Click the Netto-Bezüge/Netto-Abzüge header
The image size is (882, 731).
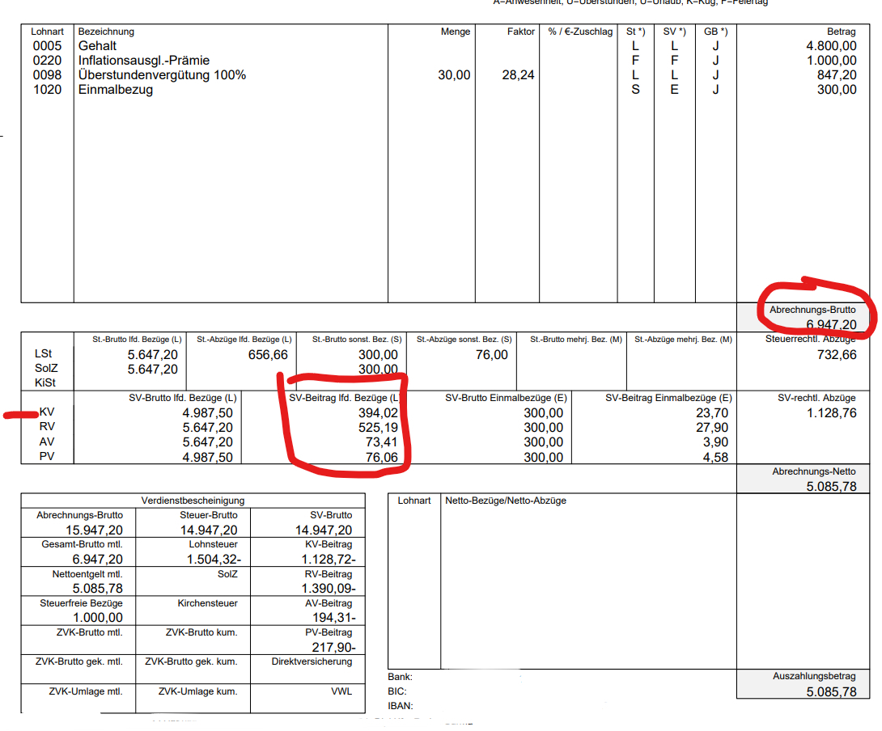point(506,501)
